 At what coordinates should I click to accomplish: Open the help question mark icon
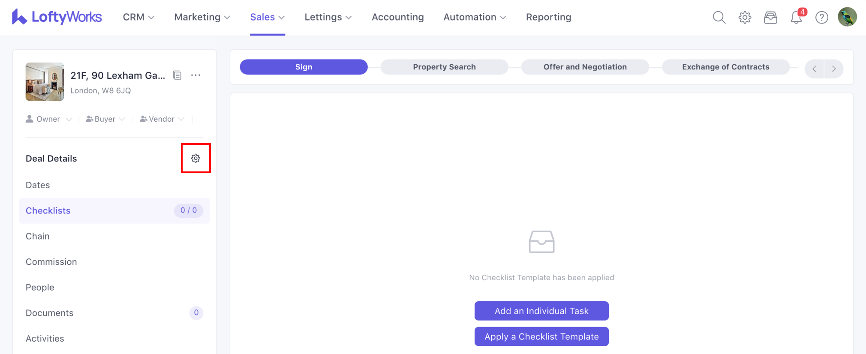pos(821,18)
